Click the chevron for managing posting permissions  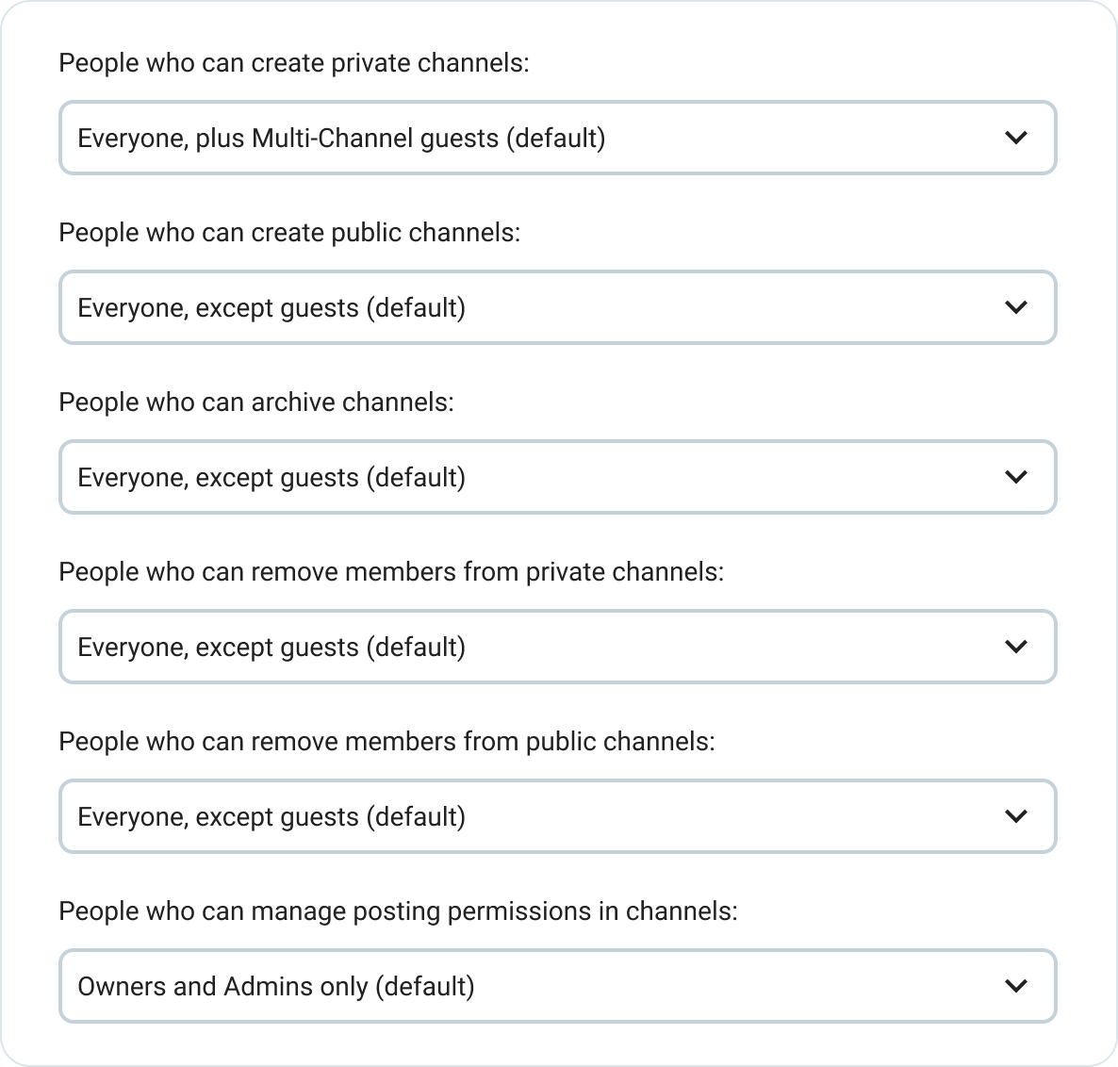pos(1015,986)
